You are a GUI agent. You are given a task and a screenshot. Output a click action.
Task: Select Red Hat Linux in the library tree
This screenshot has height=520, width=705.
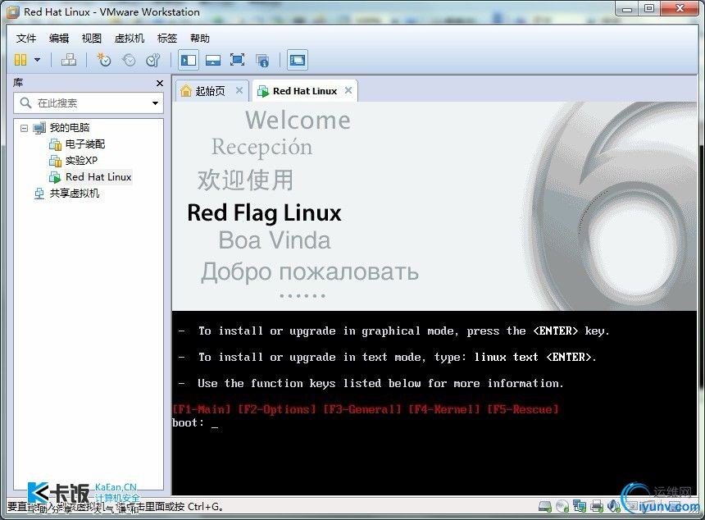point(98,177)
